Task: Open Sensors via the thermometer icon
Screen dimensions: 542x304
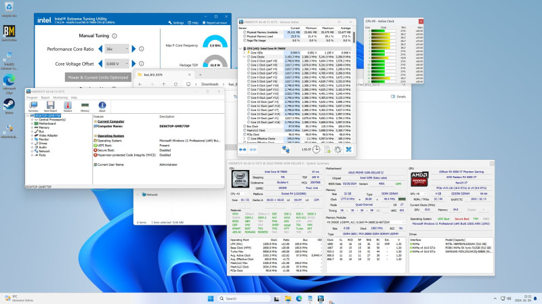Action: click(68, 106)
